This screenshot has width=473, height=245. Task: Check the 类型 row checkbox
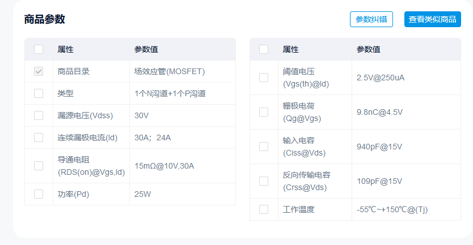[39, 93]
